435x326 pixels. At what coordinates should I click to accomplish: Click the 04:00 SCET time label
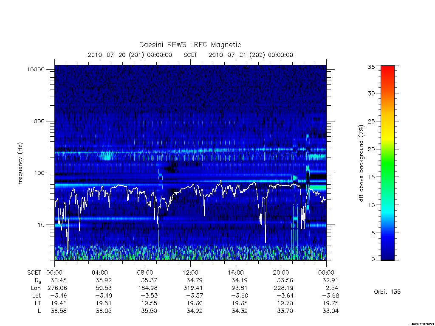pos(100,273)
